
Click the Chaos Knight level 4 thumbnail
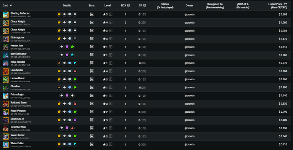6,23
